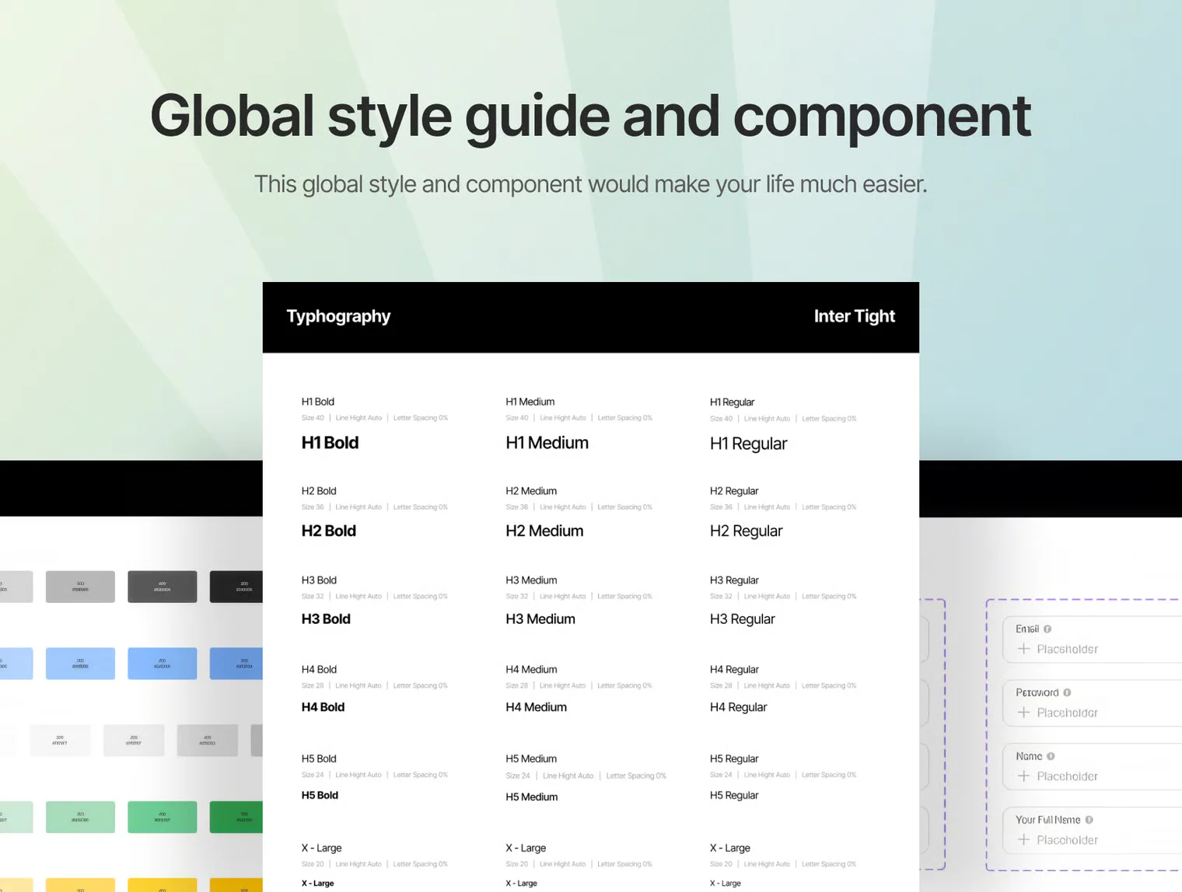Click the large H3 Regular sample text
This screenshot has height=892, width=1182.
pyautogui.click(x=742, y=619)
